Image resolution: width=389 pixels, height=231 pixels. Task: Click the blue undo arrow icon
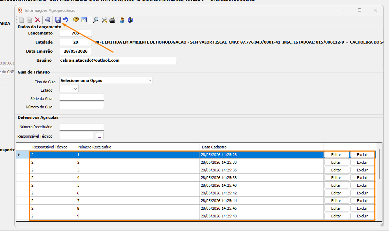coord(66,20)
